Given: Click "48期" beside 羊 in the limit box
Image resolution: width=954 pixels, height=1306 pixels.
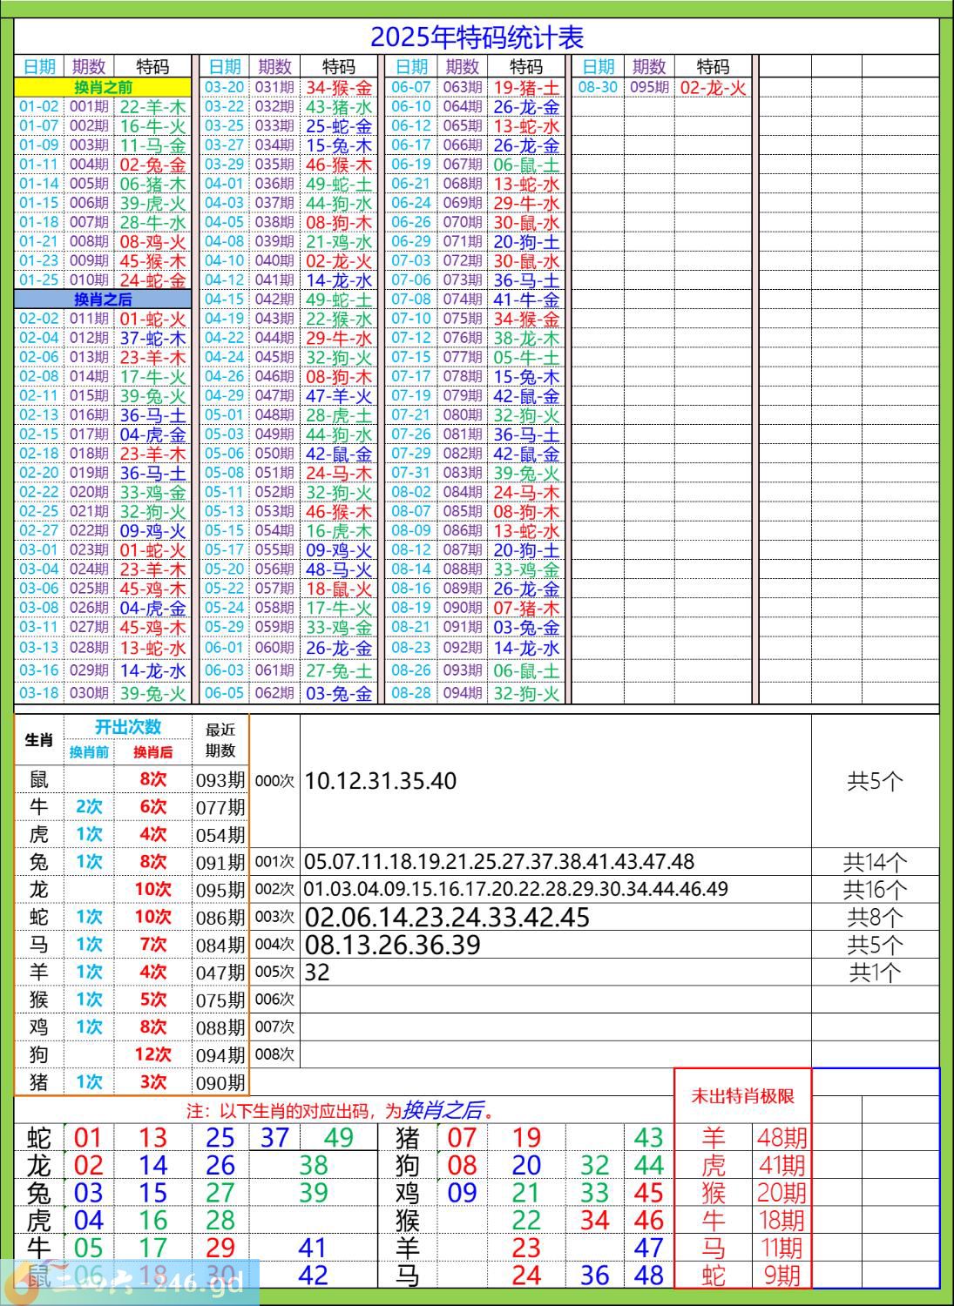Looking at the screenshot, I should 781,1137.
